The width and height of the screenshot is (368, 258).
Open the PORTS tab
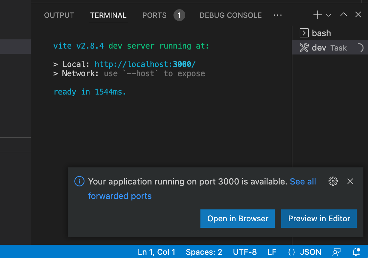[154, 15]
